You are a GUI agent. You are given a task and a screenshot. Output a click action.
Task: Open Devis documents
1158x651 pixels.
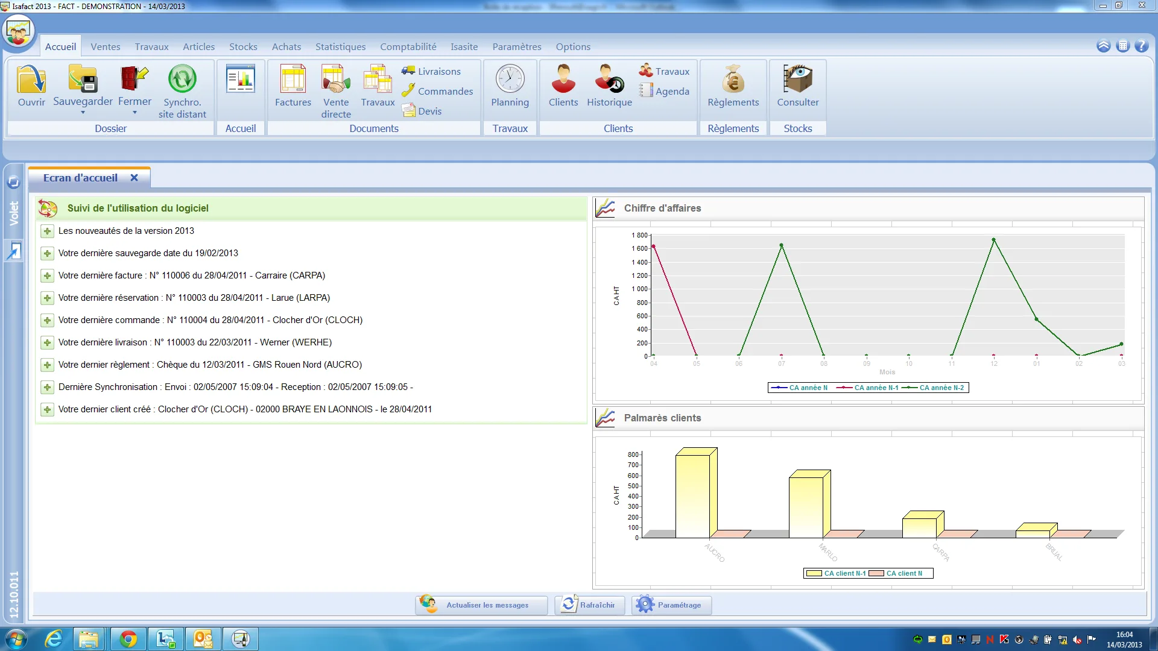[422, 111]
